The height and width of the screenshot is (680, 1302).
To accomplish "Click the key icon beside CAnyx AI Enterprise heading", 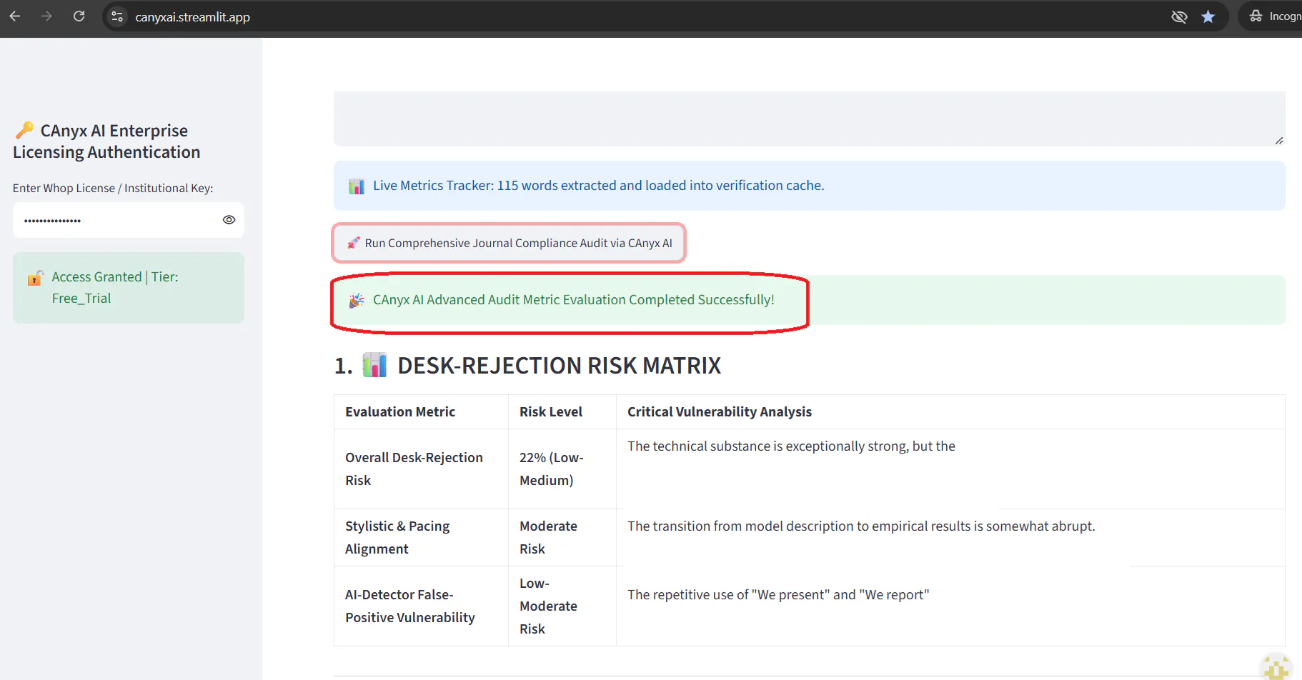I will click(x=25, y=130).
